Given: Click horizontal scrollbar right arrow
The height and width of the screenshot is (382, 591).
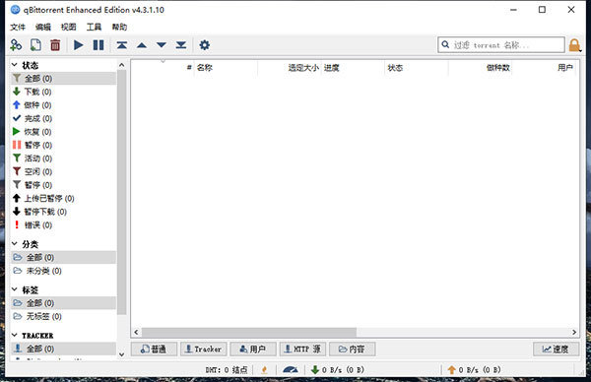Looking at the screenshot, I should (574, 332).
